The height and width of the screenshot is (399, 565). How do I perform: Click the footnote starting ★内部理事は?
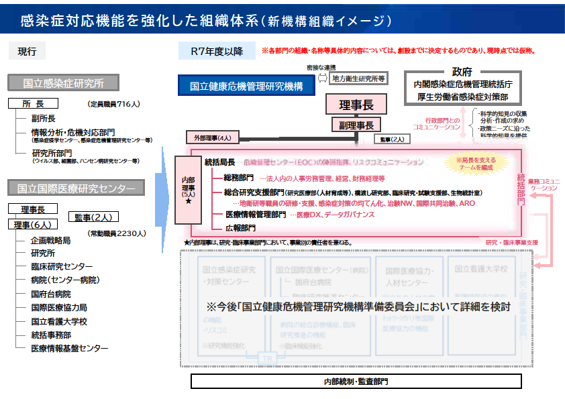[268, 243]
